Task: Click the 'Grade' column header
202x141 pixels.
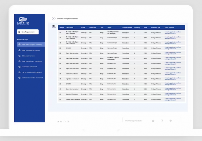Action: (83, 28)
